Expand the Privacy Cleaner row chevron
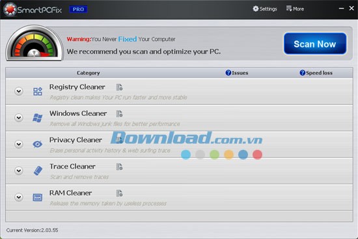The height and width of the screenshot is (239, 358). point(19,144)
